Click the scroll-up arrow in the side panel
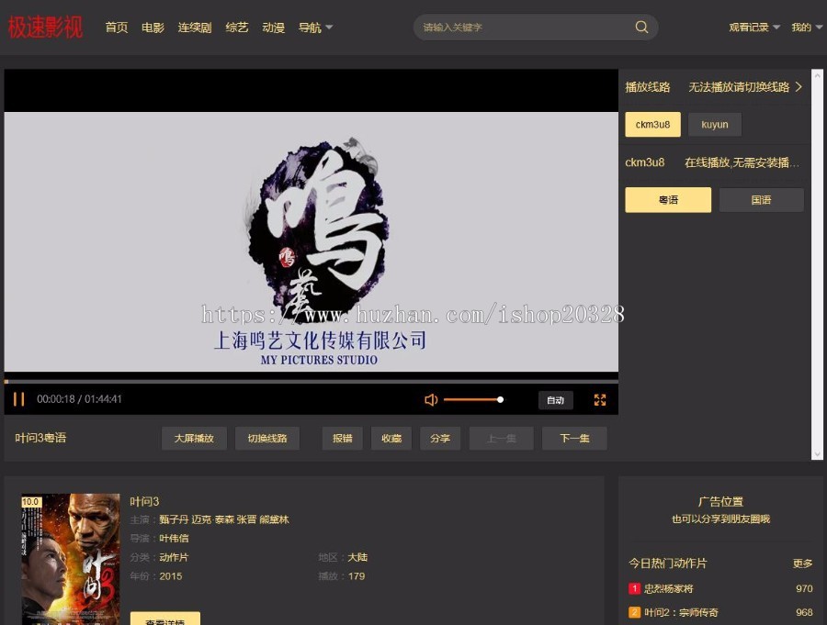This screenshot has width=827, height=625. tap(817, 76)
